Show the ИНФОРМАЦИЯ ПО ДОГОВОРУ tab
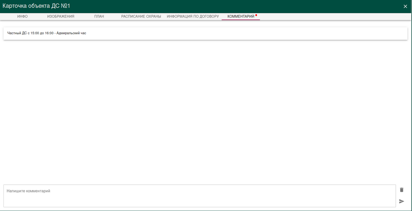Screen dimensions: 412x211 193,16
